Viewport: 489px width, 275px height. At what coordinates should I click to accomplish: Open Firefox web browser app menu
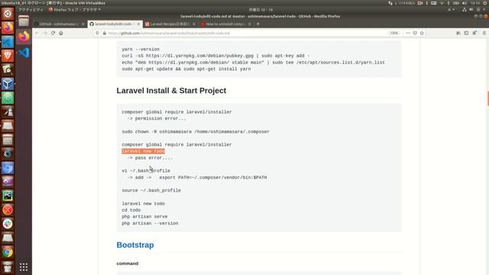tap(75, 10)
